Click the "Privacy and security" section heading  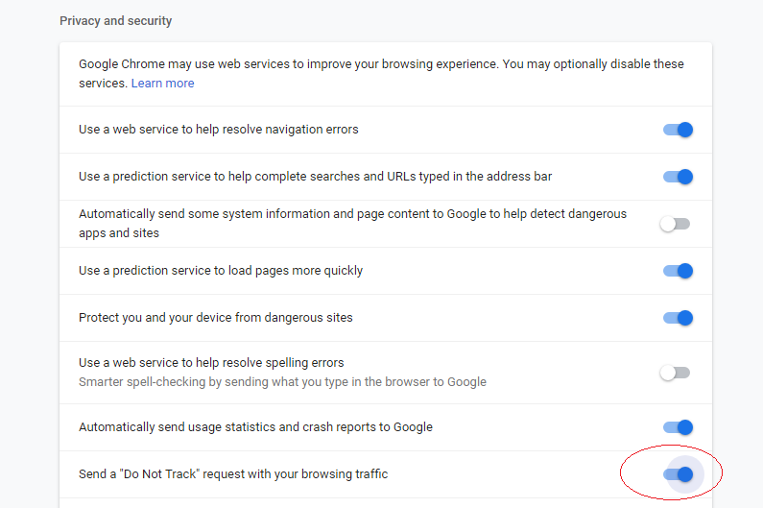pyautogui.click(x=116, y=20)
